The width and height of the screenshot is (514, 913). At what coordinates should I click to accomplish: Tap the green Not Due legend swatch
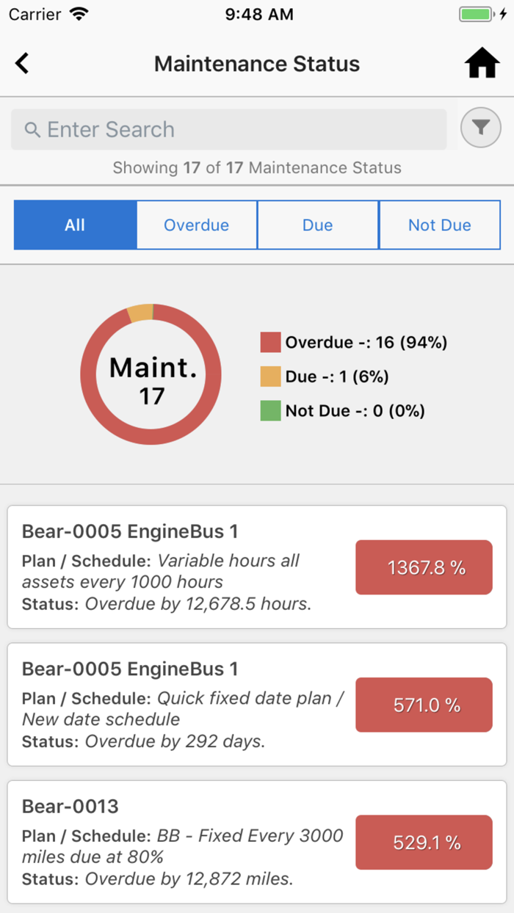coord(270,410)
